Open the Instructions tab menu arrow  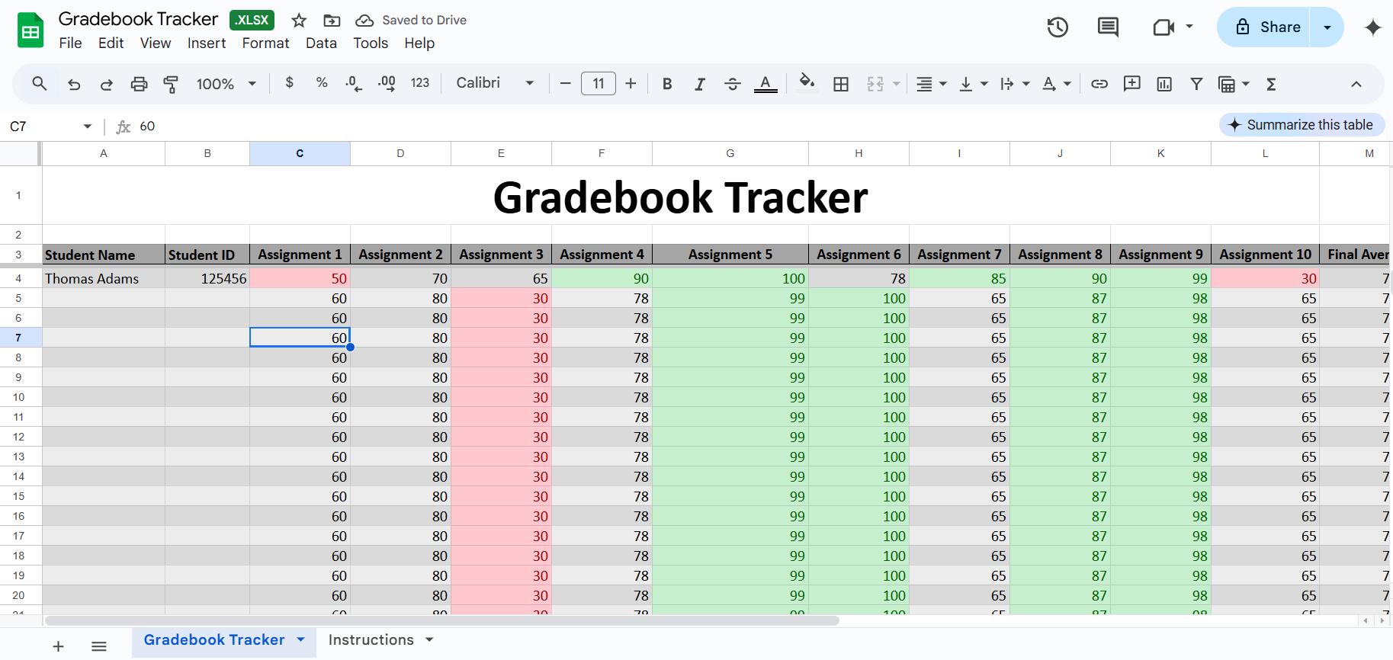429,639
